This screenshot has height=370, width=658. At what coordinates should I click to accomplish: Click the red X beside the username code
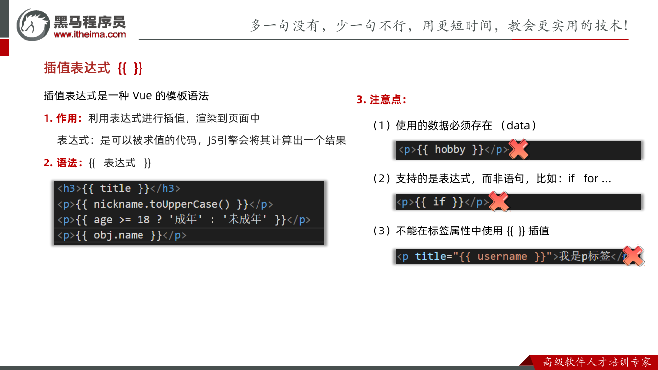point(633,256)
